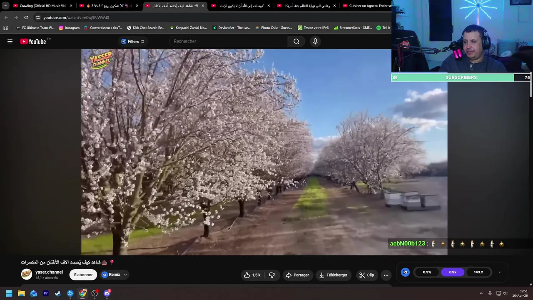This screenshot has width=533, height=300.
Task: Close the Crawling Official HD Music tab
Action: pos(71,6)
